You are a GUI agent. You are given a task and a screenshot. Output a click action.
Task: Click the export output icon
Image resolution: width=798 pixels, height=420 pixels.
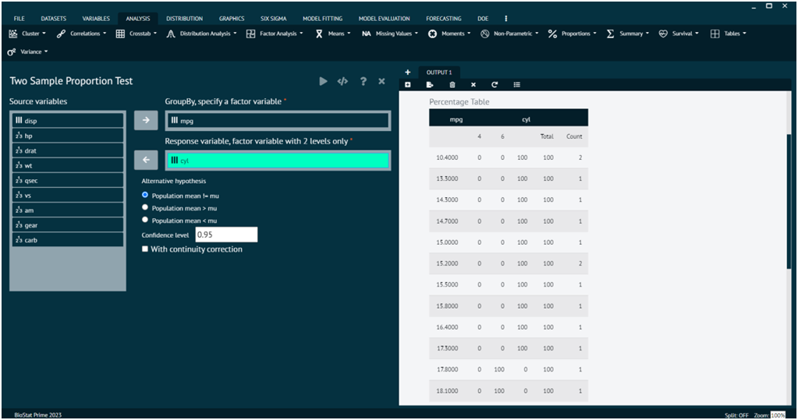(430, 84)
